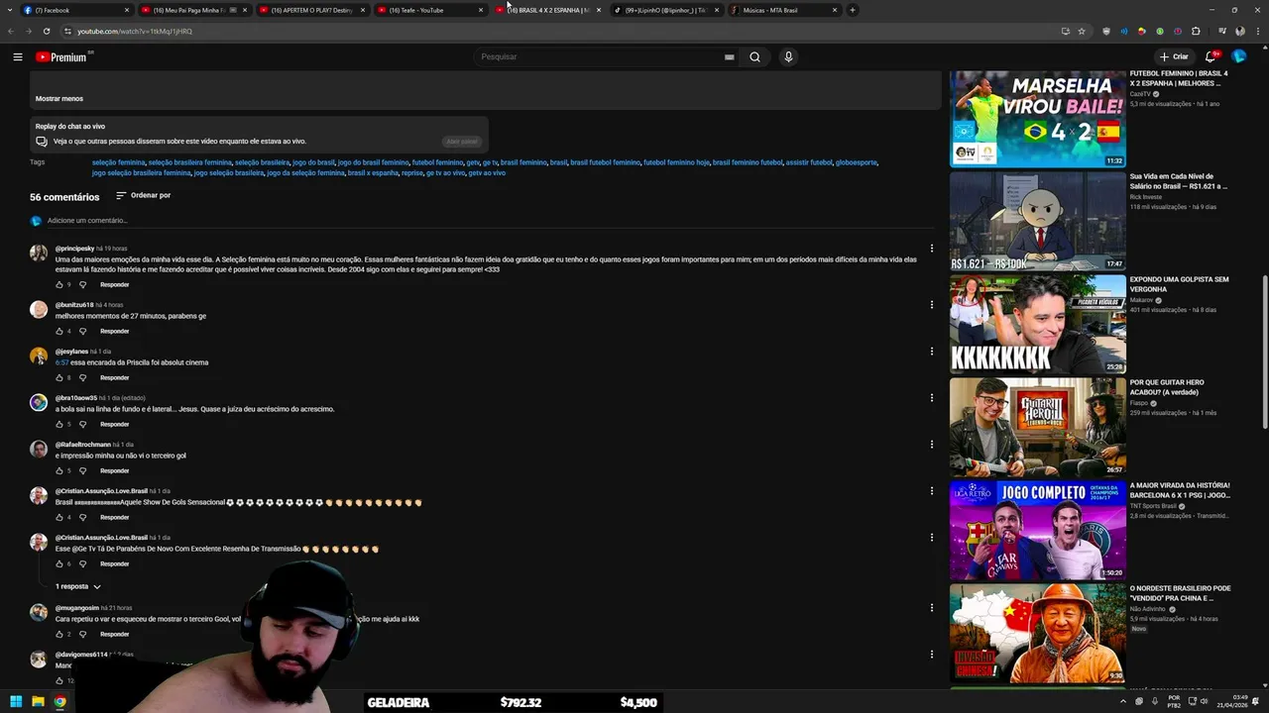This screenshot has height=713, width=1269.
Task: Open the brasil x espanha tag link
Action: pyautogui.click(x=373, y=172)
